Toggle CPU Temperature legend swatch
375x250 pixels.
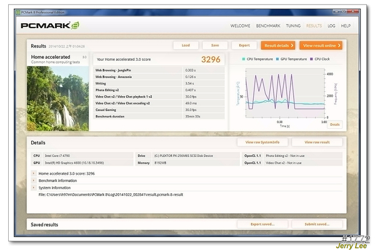[244, 59]
